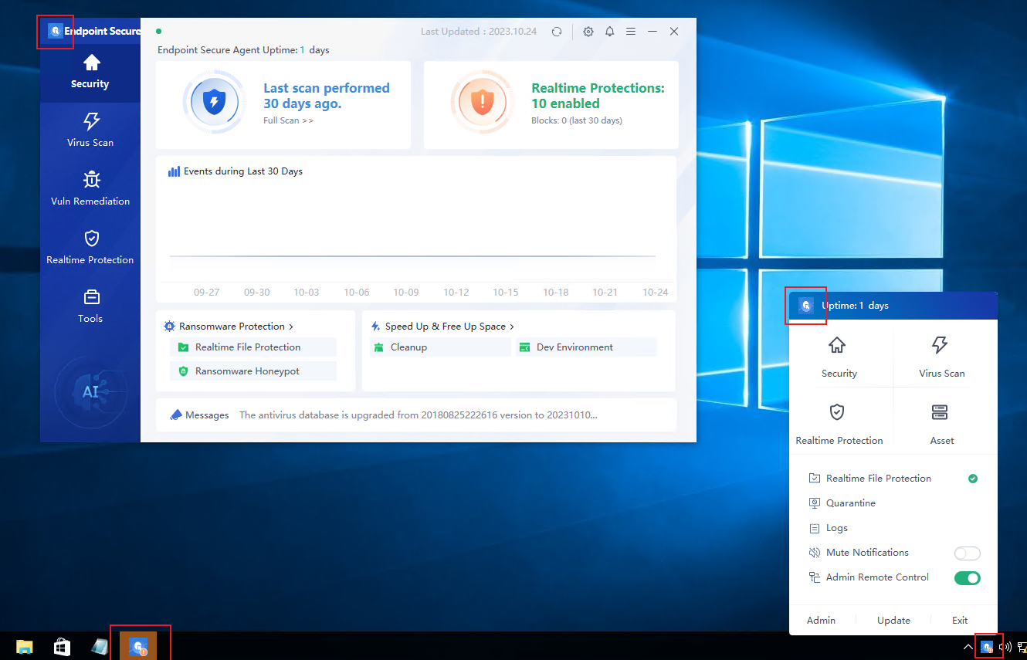This screenshot has height=660, width=1027.
Task: Switch to the Vuln Remediation sidebar tab
Action: [x=90, y=188]
